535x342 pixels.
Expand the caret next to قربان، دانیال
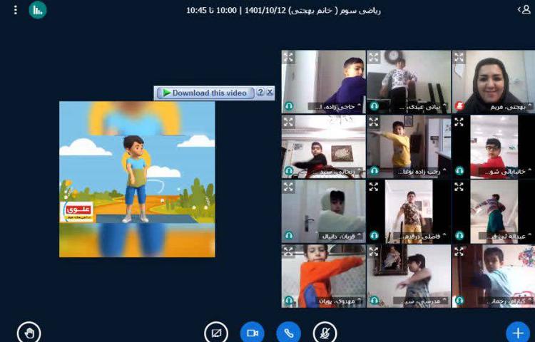click(359, 235)
